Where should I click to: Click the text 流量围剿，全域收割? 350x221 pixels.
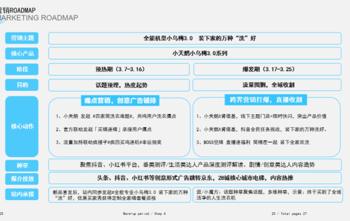coord(268,85)
